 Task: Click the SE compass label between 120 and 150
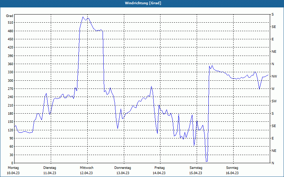pos(274,126)
